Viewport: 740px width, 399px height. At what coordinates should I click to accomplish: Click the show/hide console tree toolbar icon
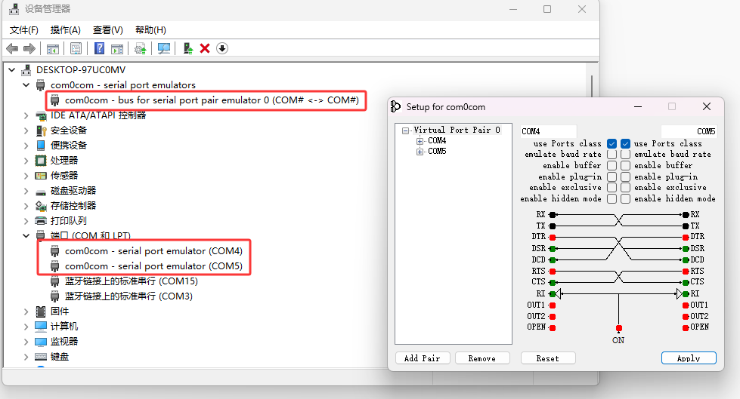pos(52,48)
